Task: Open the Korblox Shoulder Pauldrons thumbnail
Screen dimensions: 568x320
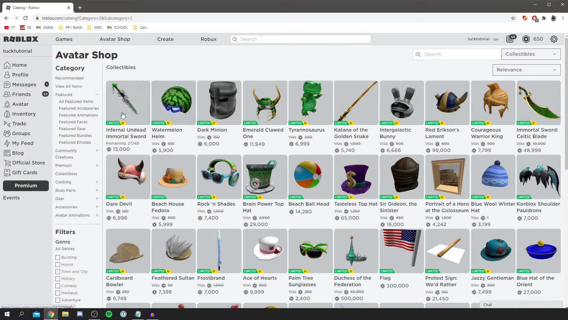Action: [539, 177]
